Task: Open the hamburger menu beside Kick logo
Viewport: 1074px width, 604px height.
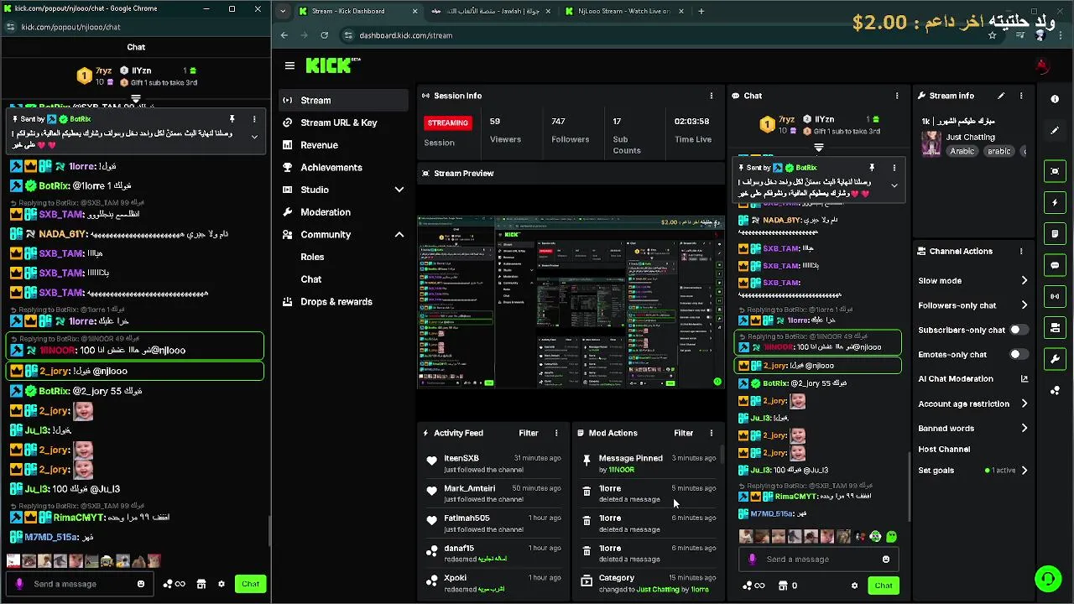Action: (289, 65)
